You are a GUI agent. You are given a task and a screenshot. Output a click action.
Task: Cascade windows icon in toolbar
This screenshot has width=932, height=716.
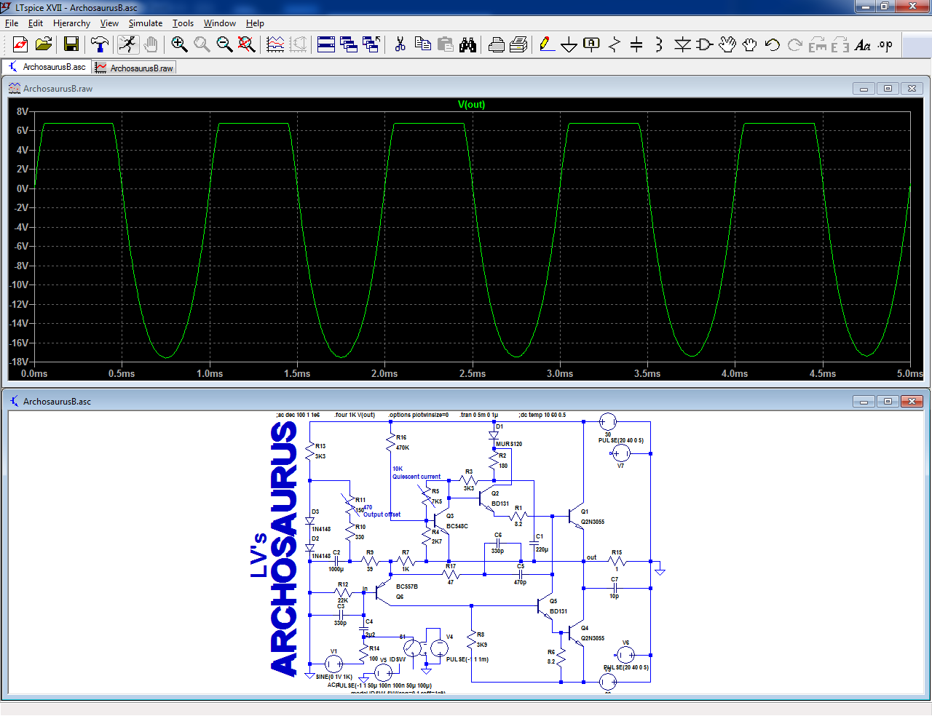click(x=349, y=44)
